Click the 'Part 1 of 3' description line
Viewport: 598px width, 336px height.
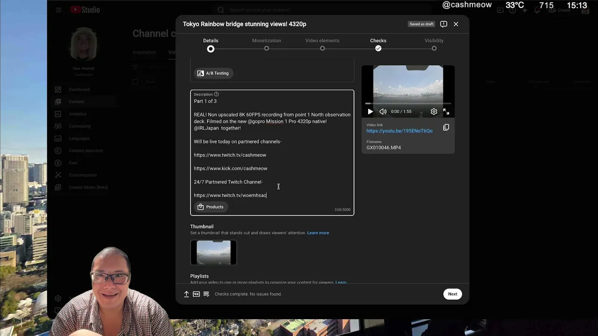click(x=205, y=101)
